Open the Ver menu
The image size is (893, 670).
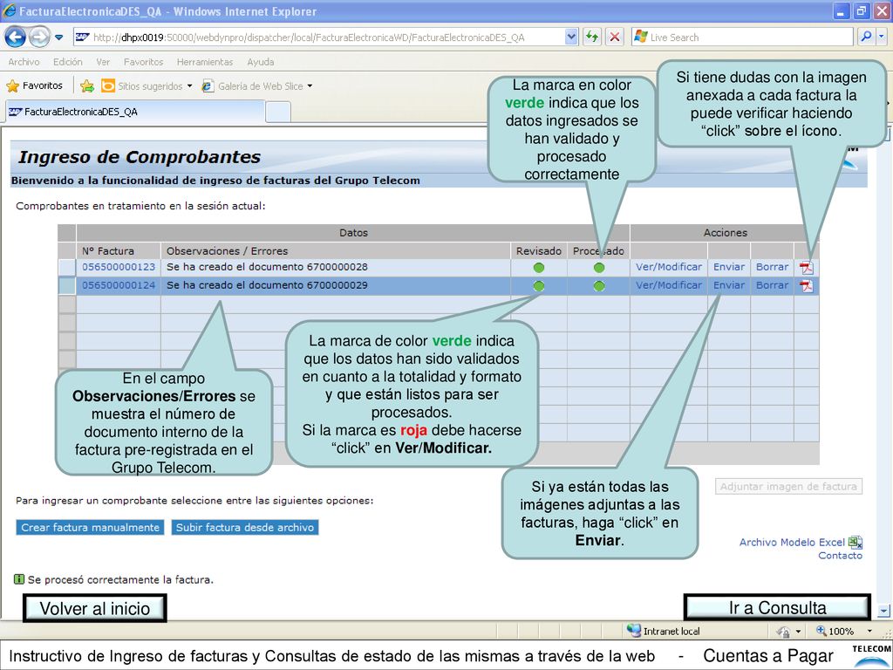click(x=103, y=62)
